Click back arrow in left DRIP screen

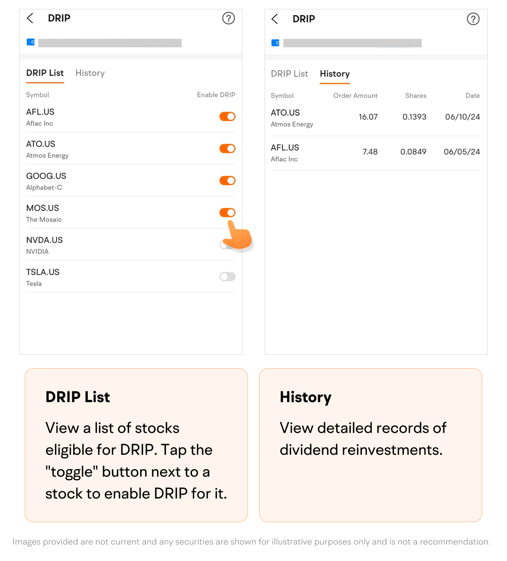30,18
